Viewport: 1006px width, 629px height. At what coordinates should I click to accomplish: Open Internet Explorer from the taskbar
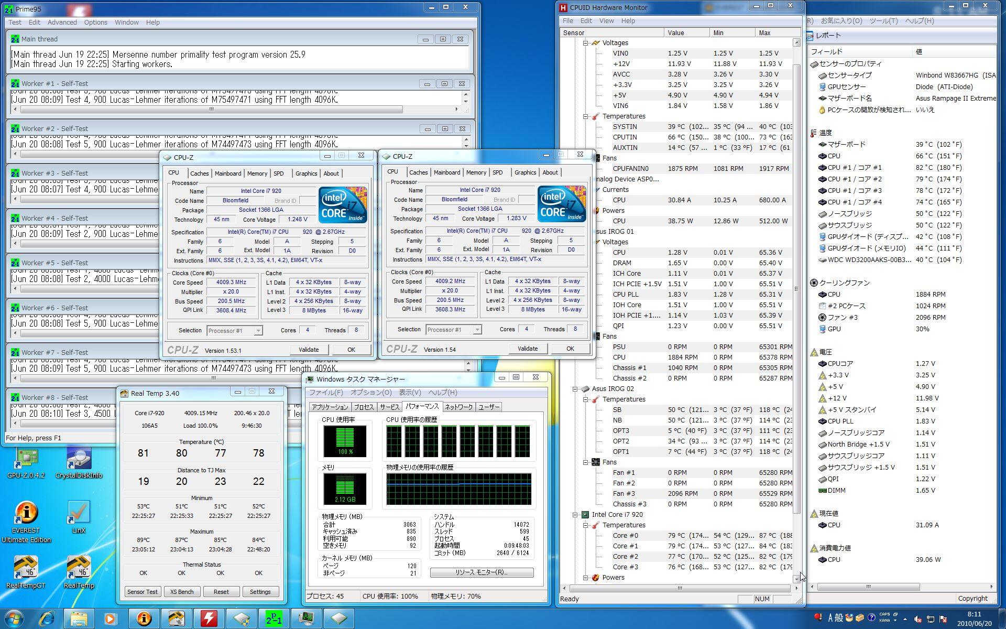click(47, 619)
